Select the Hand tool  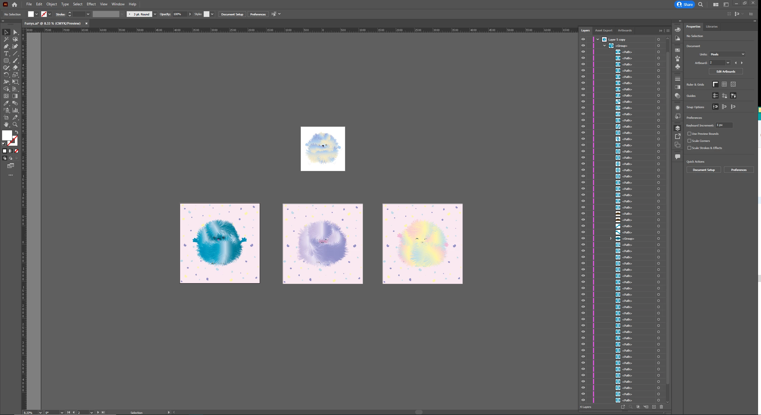click(6, 124)
